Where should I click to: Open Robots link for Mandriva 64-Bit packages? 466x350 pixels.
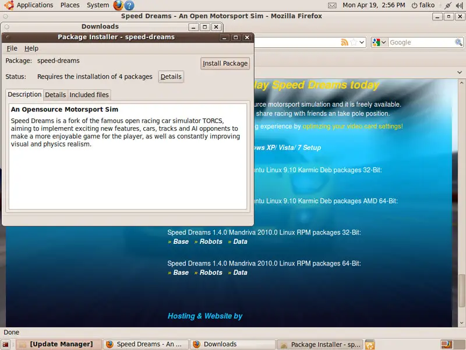click(x=211, y=272)
